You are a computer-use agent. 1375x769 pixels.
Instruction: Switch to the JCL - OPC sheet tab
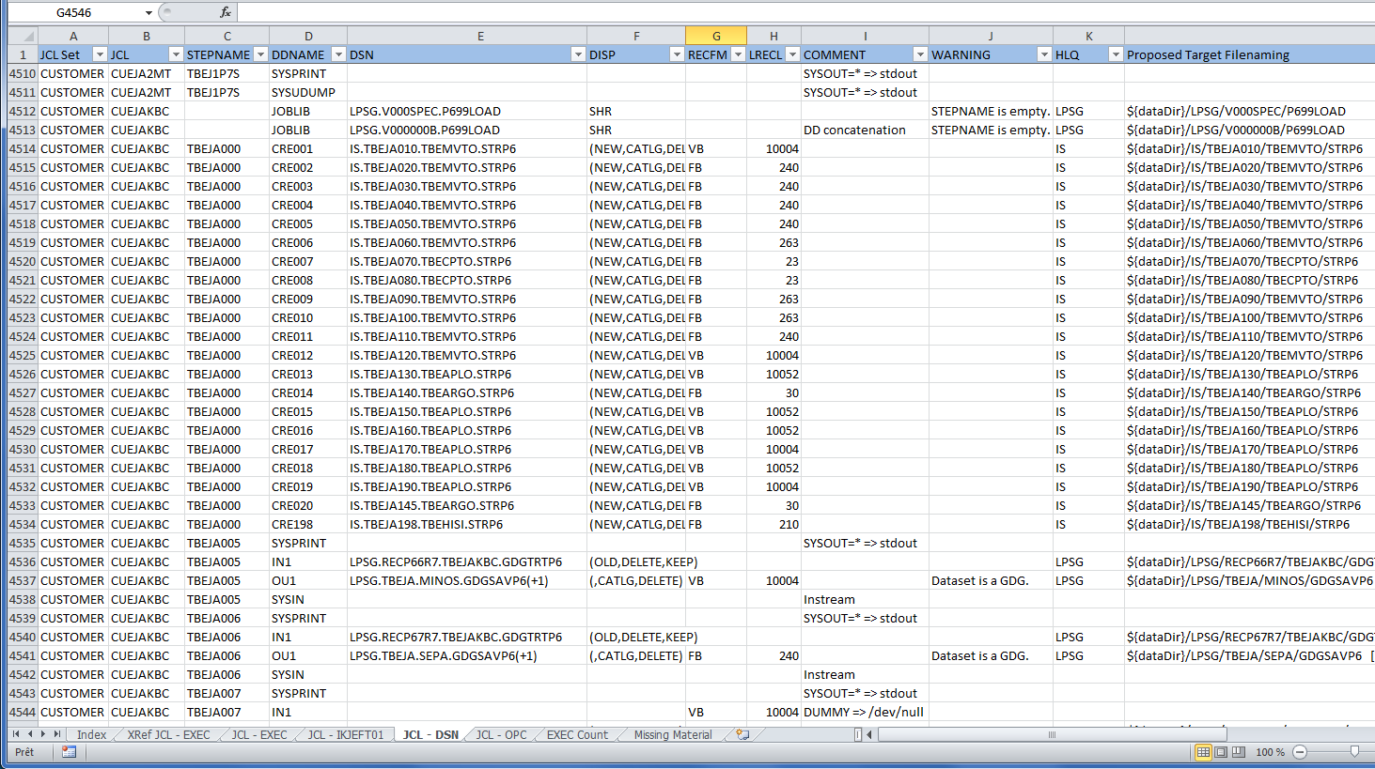501,735
